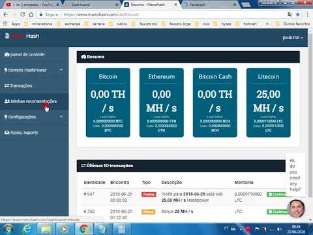Screen dimensions: 313x235
Task: Expand the bookmarks overflow chevron
Action: pos(267,23)
